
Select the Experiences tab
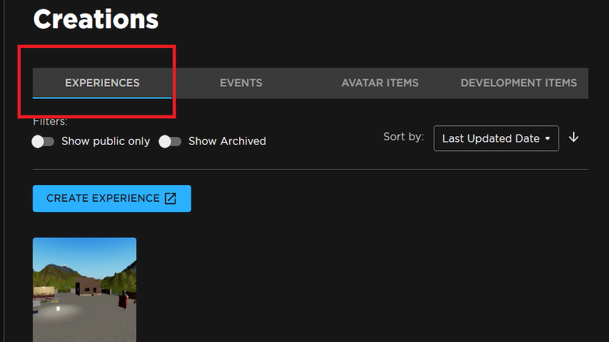point(102,83)
